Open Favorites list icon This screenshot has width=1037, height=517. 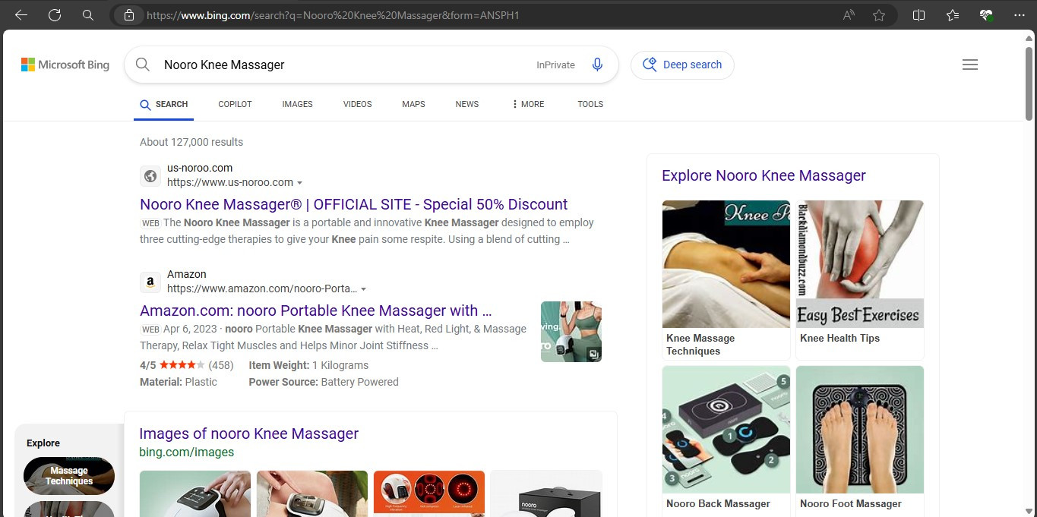pyautogui.click(x=953, y=15)
